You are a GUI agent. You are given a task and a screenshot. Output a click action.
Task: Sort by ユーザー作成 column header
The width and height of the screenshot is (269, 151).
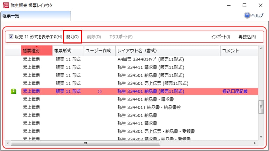[x=100, y=50]
